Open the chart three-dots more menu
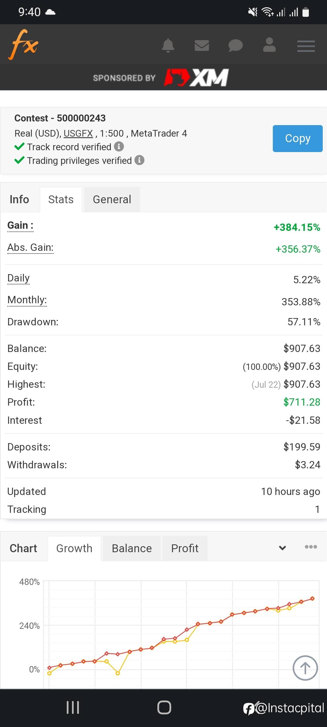This screenshot has width=327, height=727. 311,547
